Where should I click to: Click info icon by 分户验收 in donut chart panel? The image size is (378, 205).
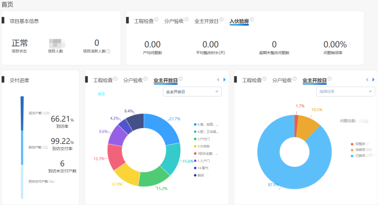[x=146, y=79]
